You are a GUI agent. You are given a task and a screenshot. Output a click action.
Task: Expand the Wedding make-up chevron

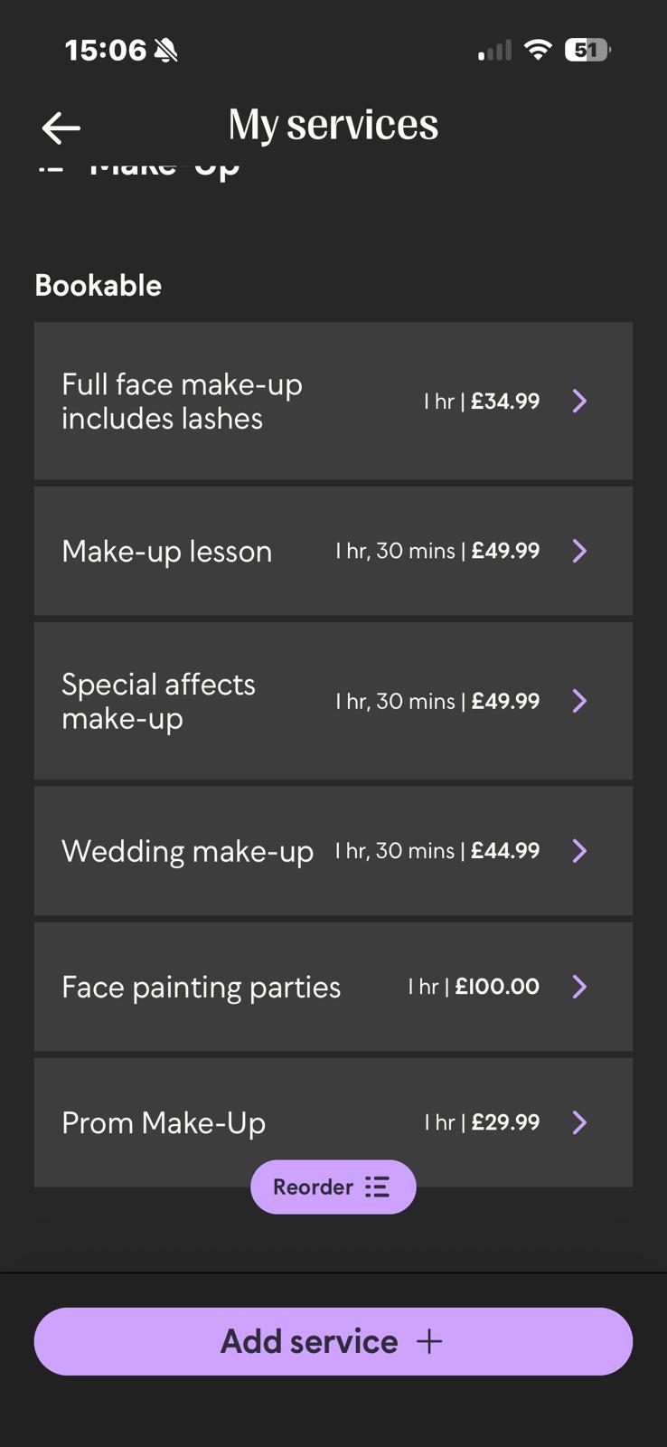pos(580,851)
